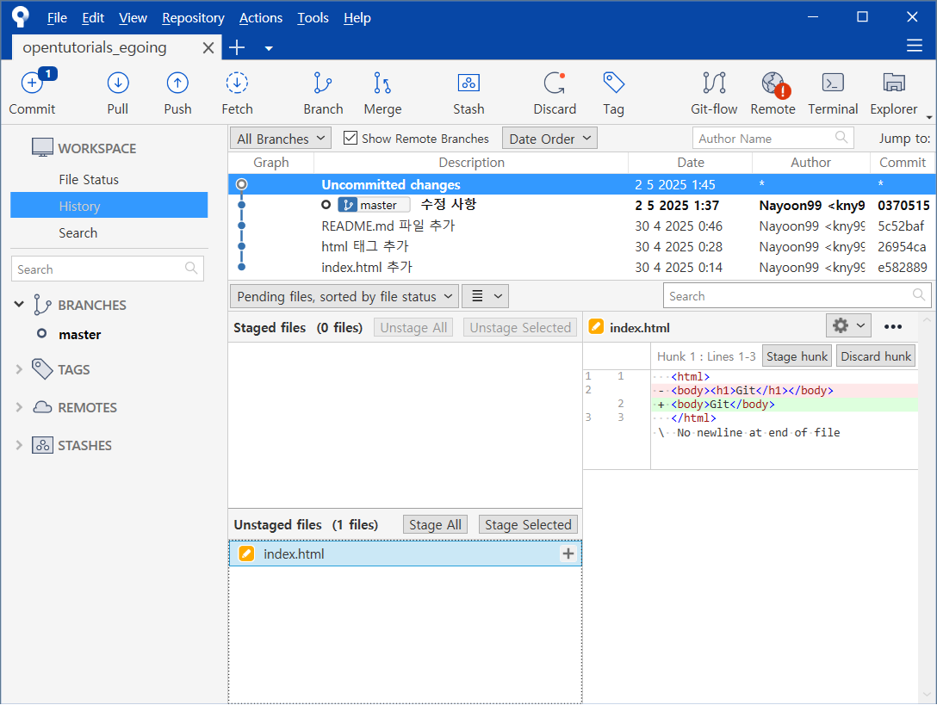The height and width of the screenshot is (705, 937).
Task: Open the list view mode dropdown
Action: pos(486,296)
